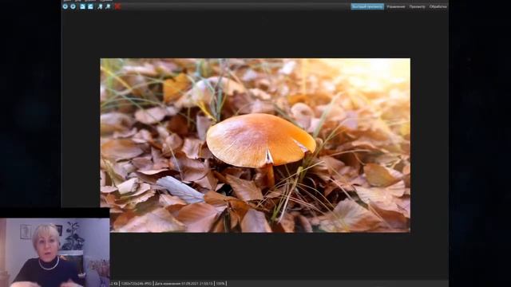Click the red X delete icon
Image resolution: width=511 pixels, height=287 pixels.
tap(117, 6)
